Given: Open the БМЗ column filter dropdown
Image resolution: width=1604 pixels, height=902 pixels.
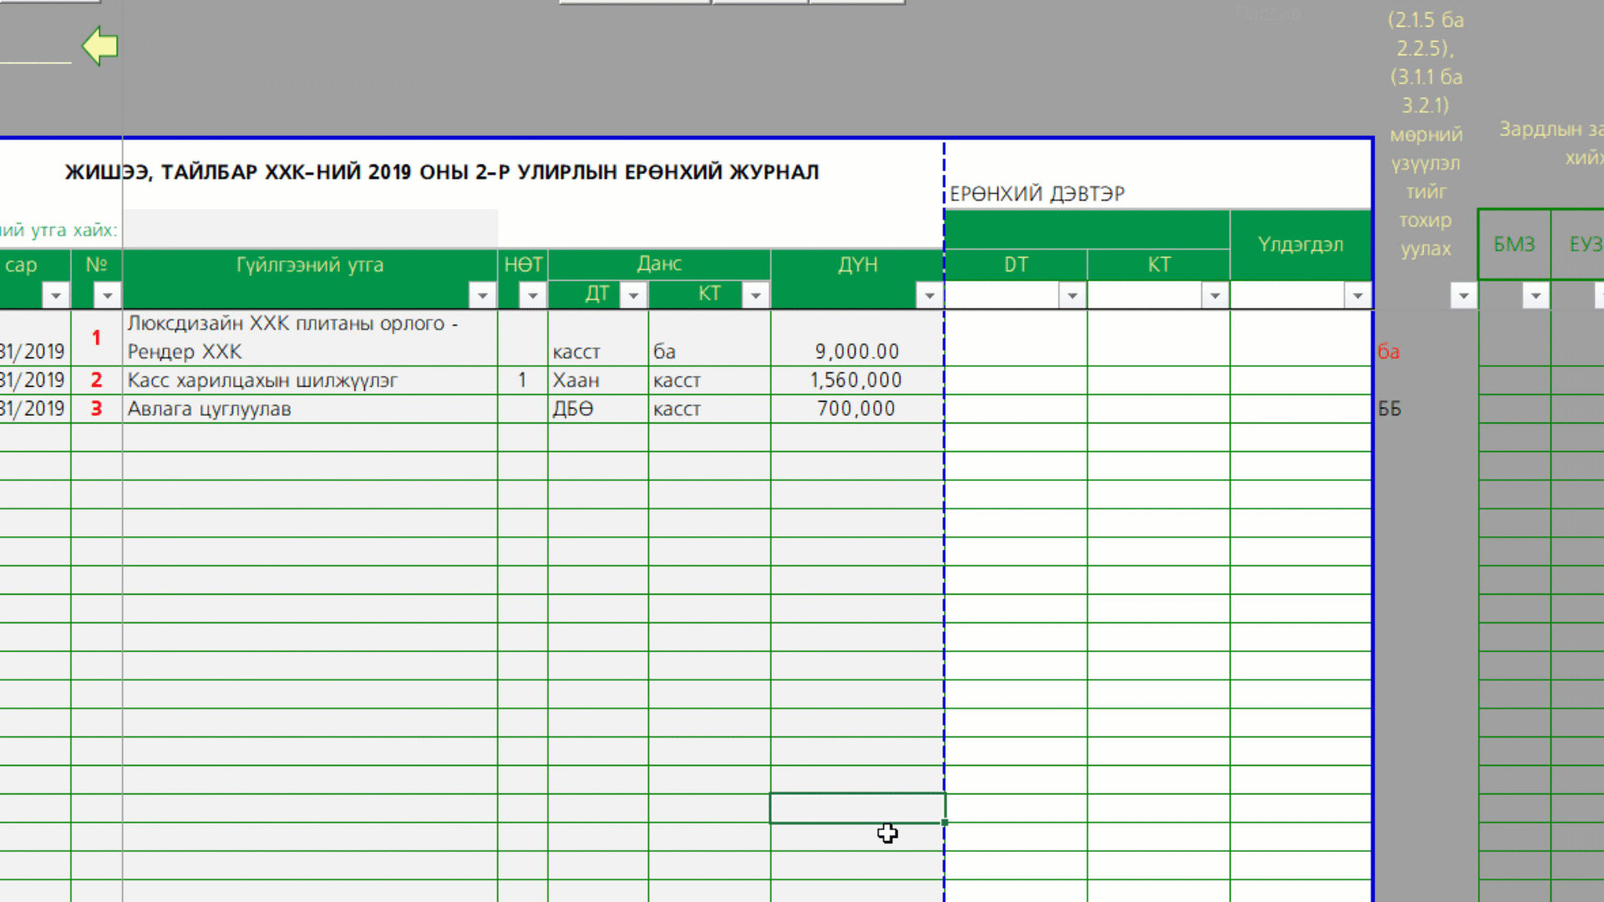Looking at the screenshot, I should pos(1535,296).
